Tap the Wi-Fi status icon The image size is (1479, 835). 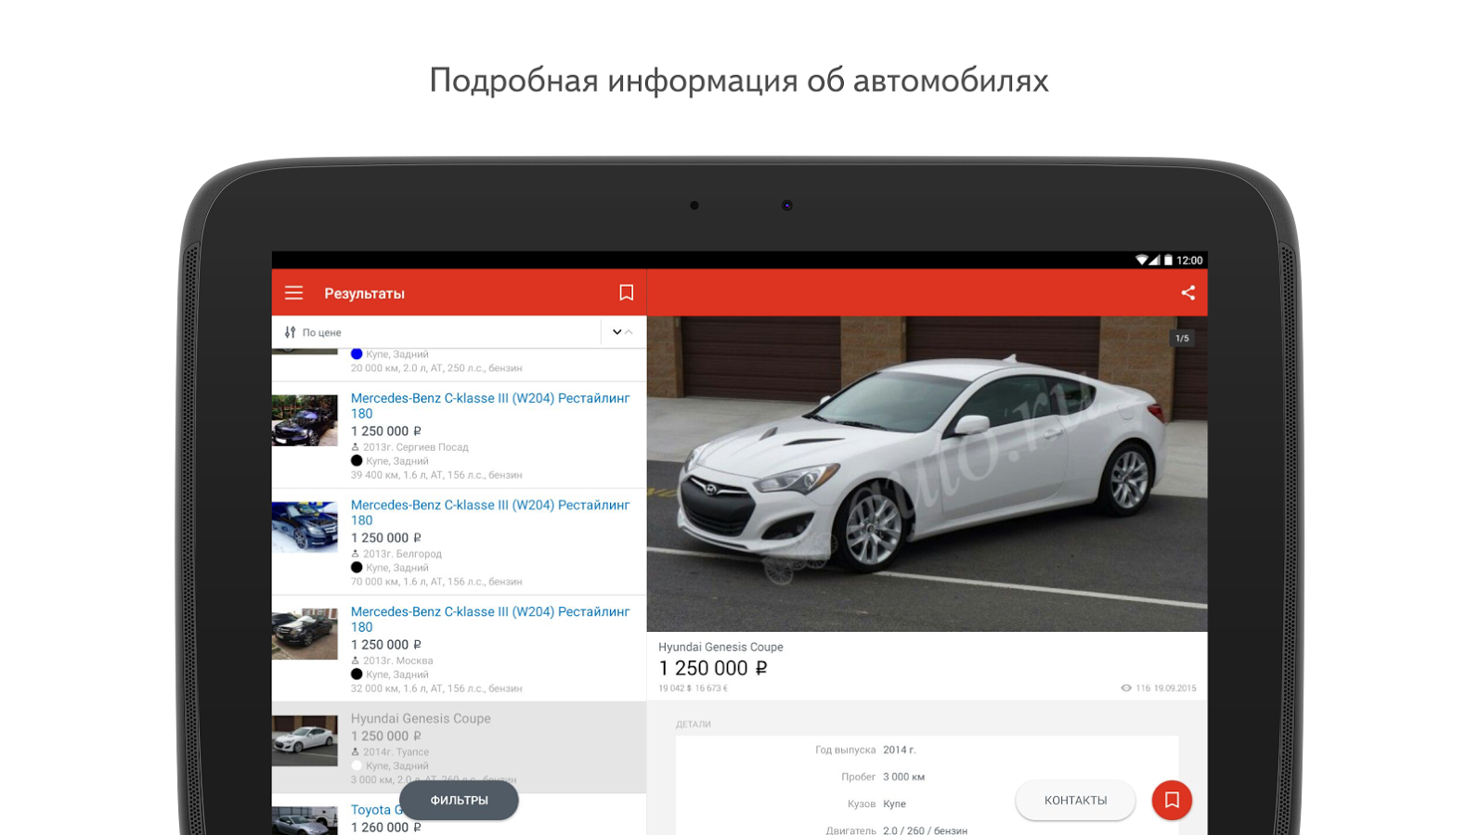click(1141, 260)
